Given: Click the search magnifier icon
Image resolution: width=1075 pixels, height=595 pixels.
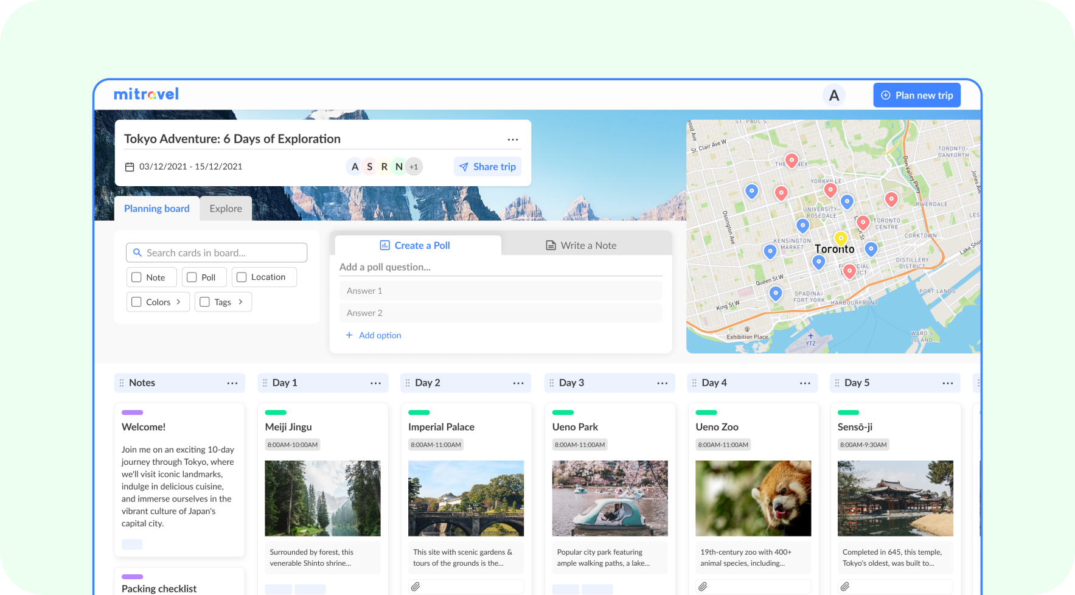Looking at the screenshot, I should [x=137, y=252].
